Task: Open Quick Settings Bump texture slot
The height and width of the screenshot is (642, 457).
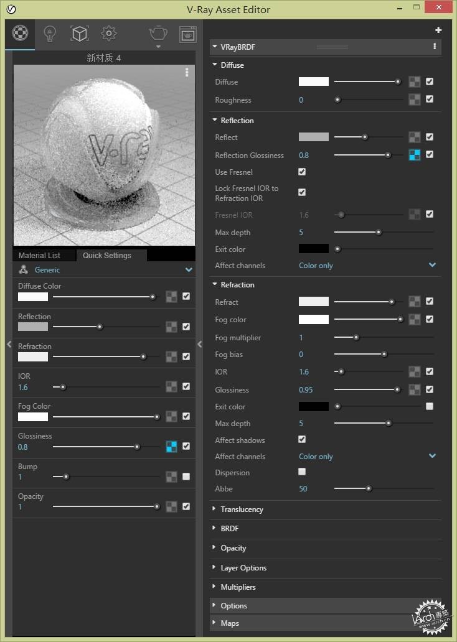Action: (171, 477)
